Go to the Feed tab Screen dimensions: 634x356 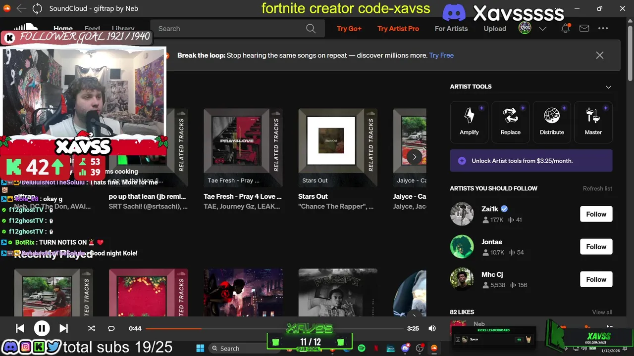pos(92,28)
